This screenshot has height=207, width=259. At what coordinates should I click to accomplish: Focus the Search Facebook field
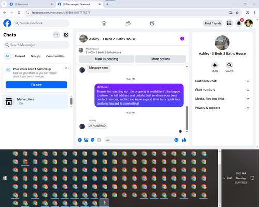41,23
